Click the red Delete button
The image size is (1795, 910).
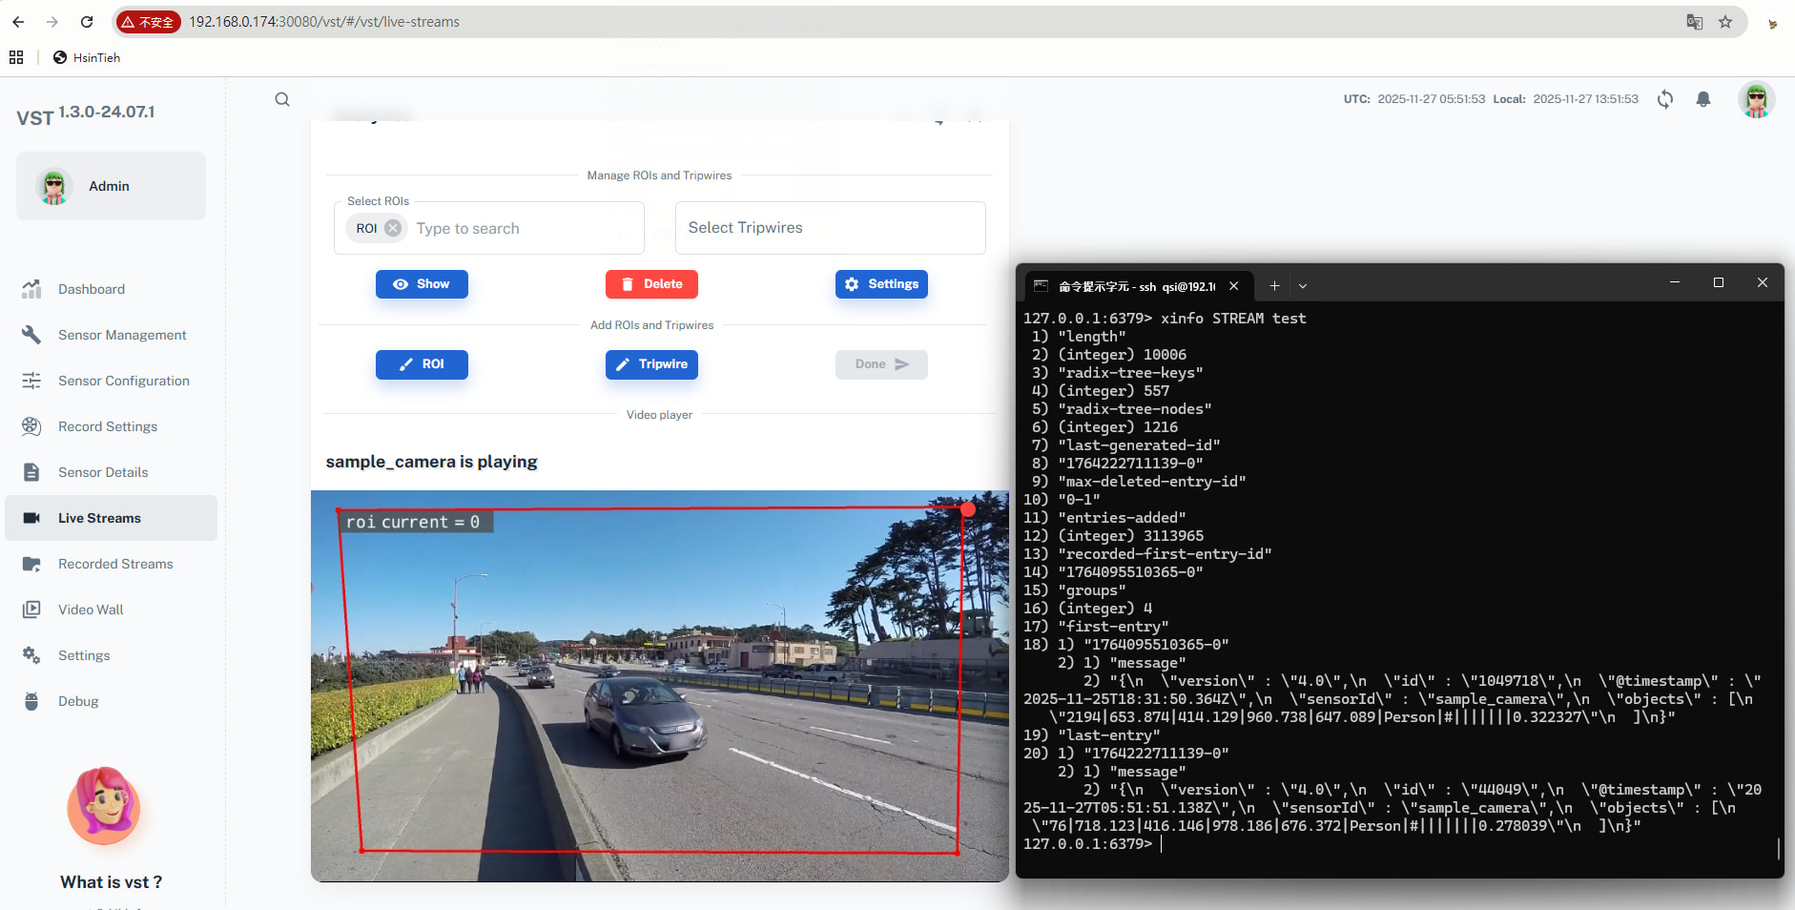[x=651, y=284]
